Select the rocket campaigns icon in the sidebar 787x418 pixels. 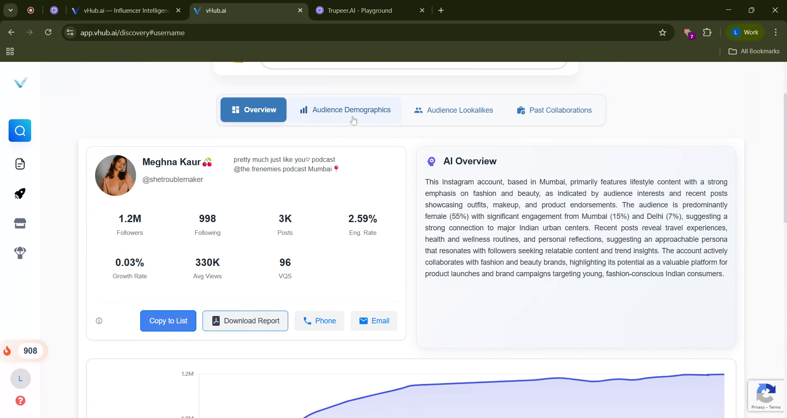pyautogui.click(x=20, y=193)
